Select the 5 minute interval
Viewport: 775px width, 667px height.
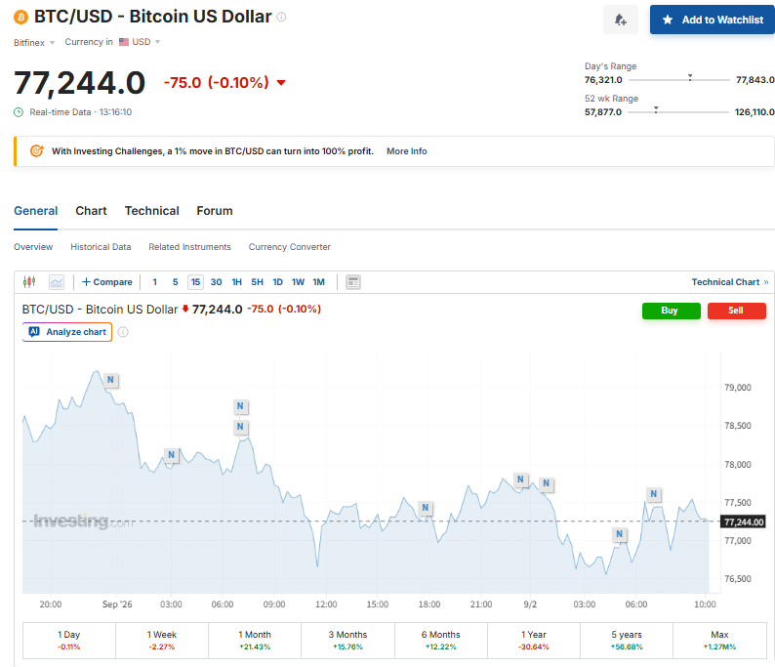(x=175, y=282)
